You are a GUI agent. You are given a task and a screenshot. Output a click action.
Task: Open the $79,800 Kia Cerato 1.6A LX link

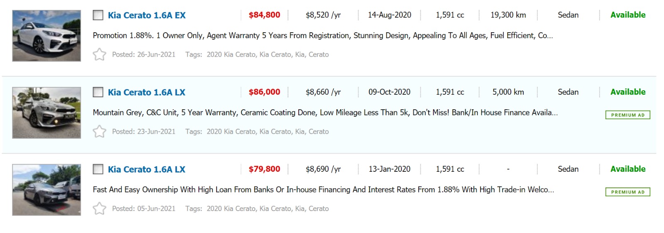[x=146, y=169]
